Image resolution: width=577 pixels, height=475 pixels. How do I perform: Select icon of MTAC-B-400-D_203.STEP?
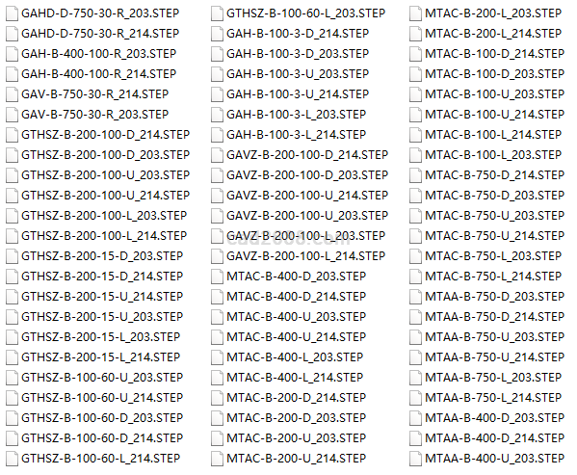click(x=217, y=277)
